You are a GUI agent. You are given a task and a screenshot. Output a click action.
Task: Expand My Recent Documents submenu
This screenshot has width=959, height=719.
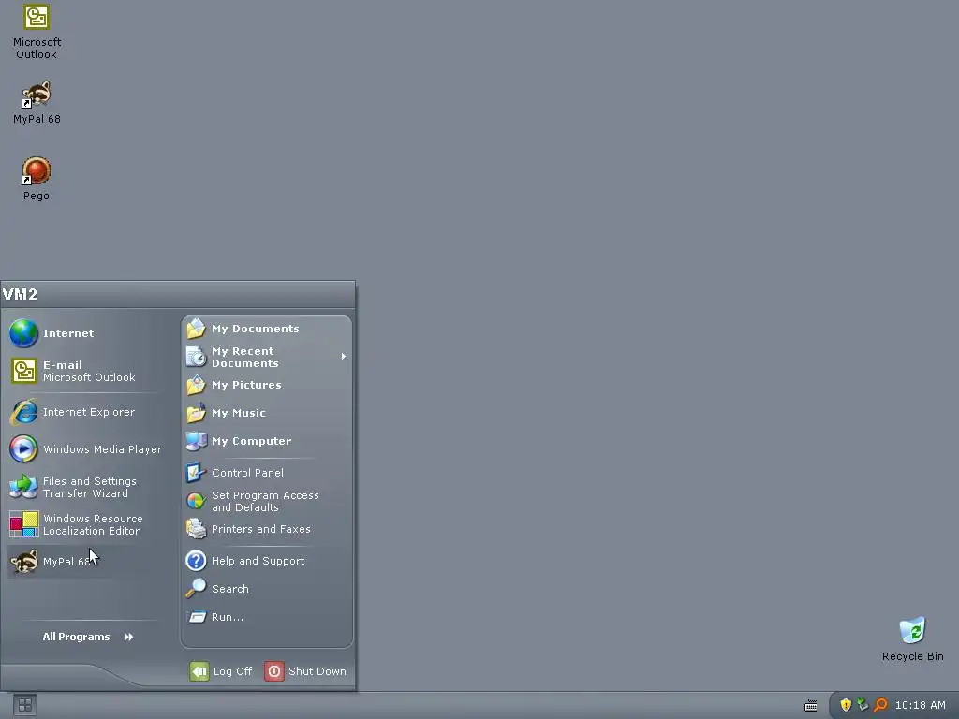pyautogui.click(x=266, y=357)
